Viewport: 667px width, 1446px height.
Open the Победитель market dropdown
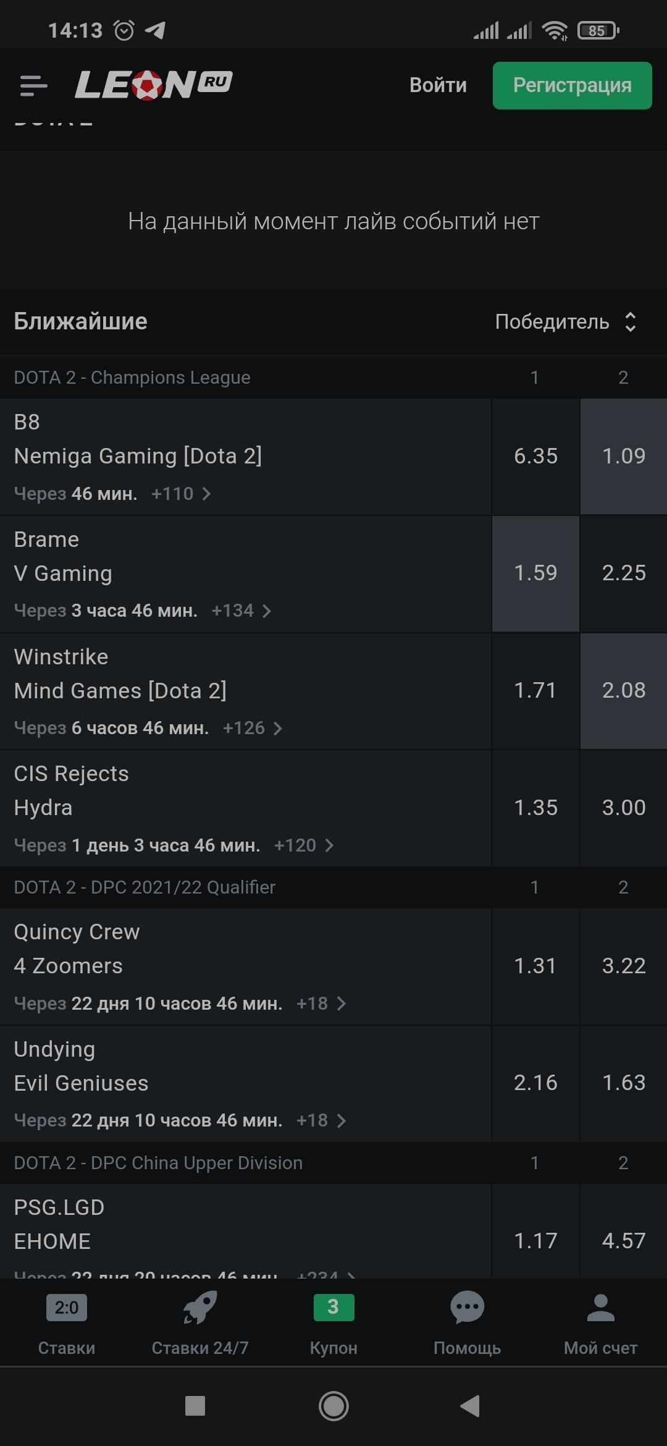point(565,322)
